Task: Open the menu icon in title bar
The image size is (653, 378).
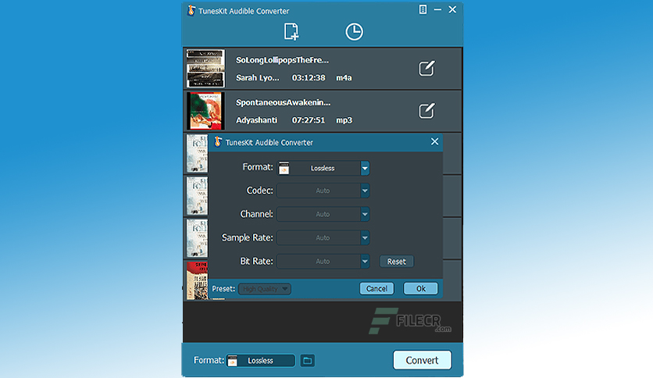Action: click(x=423, y=9)
